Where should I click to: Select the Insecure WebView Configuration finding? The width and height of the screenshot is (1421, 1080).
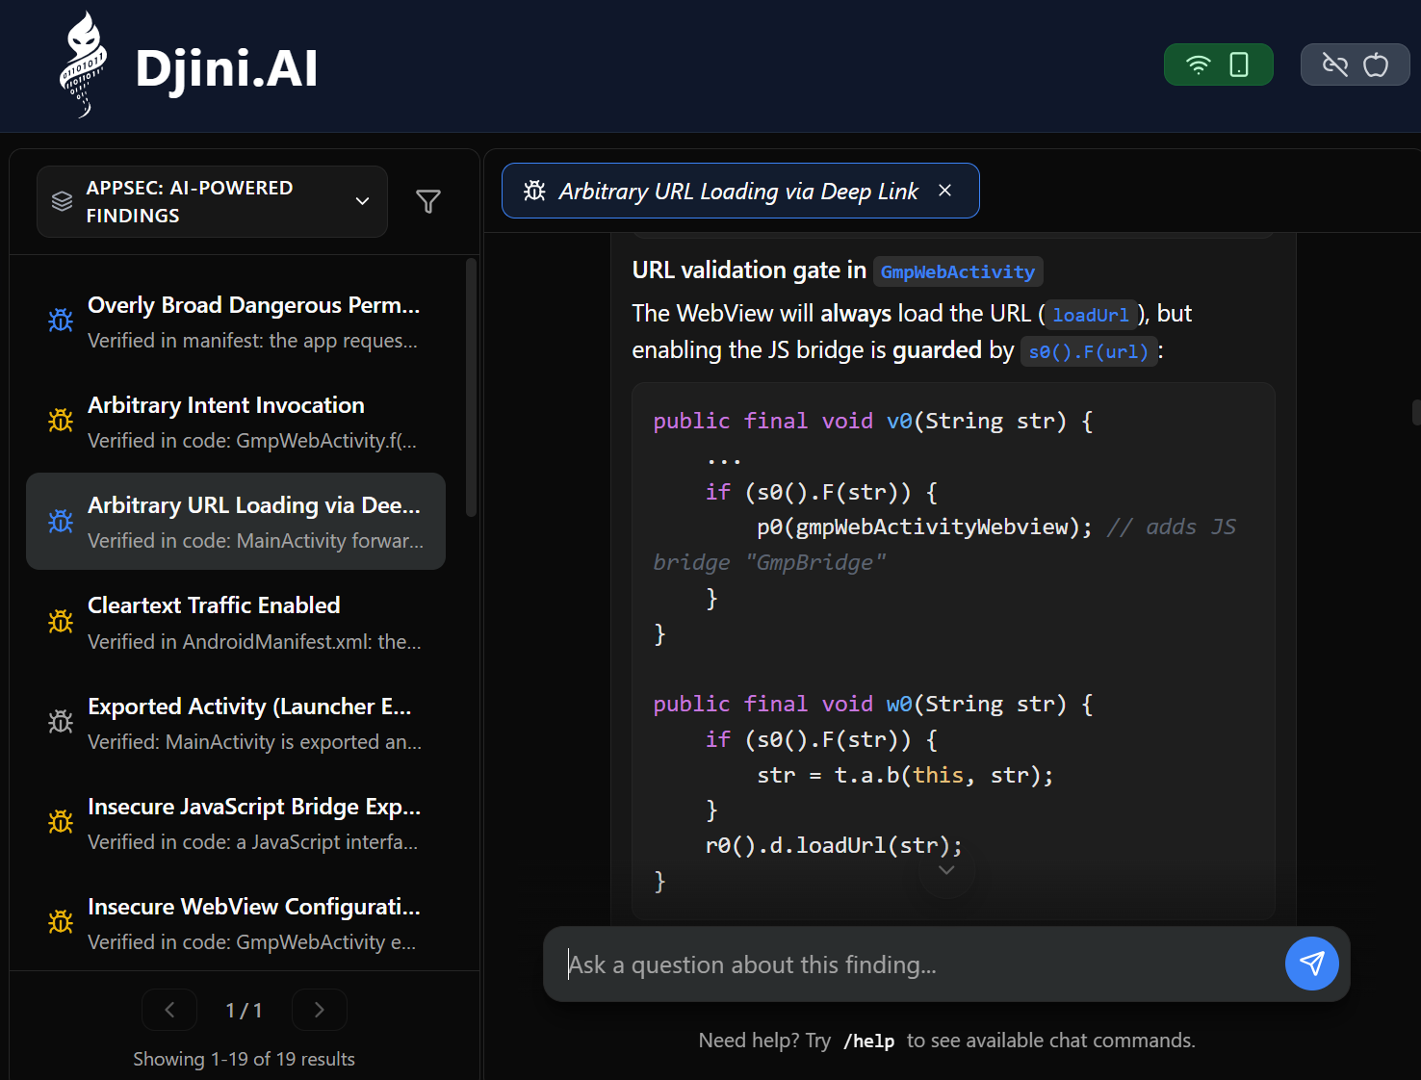[x=236, y=923]
